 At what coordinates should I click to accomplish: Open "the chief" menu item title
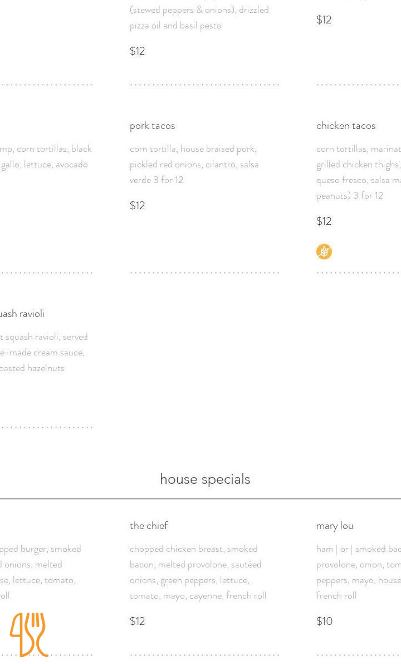point(149,525)
